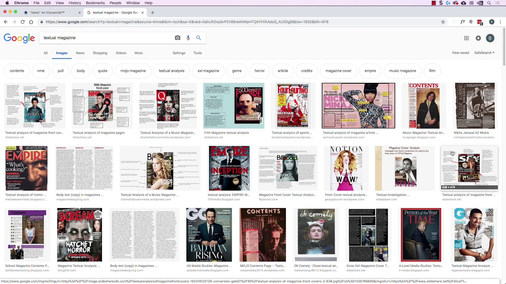Viewport: 506px width, 284px height.
Task: Click the browser forward arrow
Action: coord(14,22)
